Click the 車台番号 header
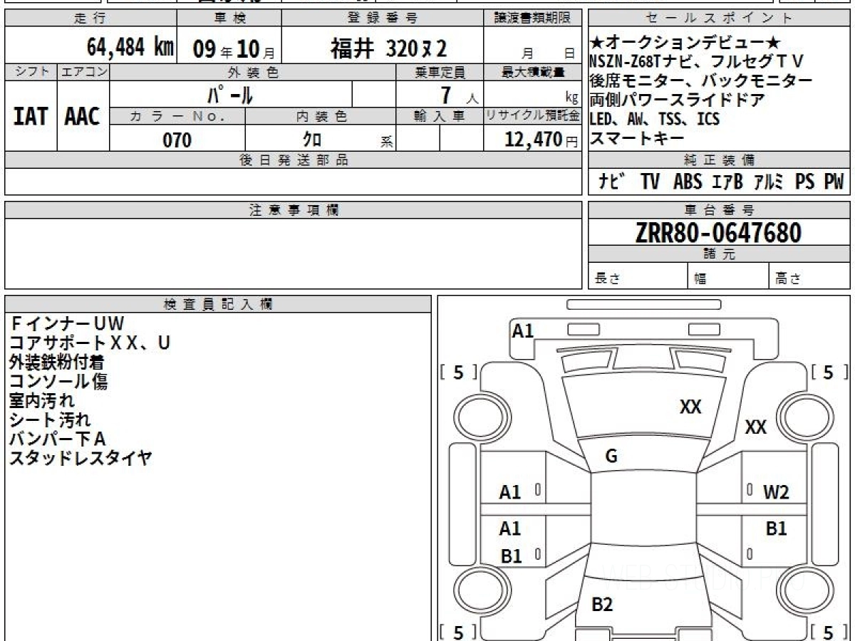 [719, 209]
